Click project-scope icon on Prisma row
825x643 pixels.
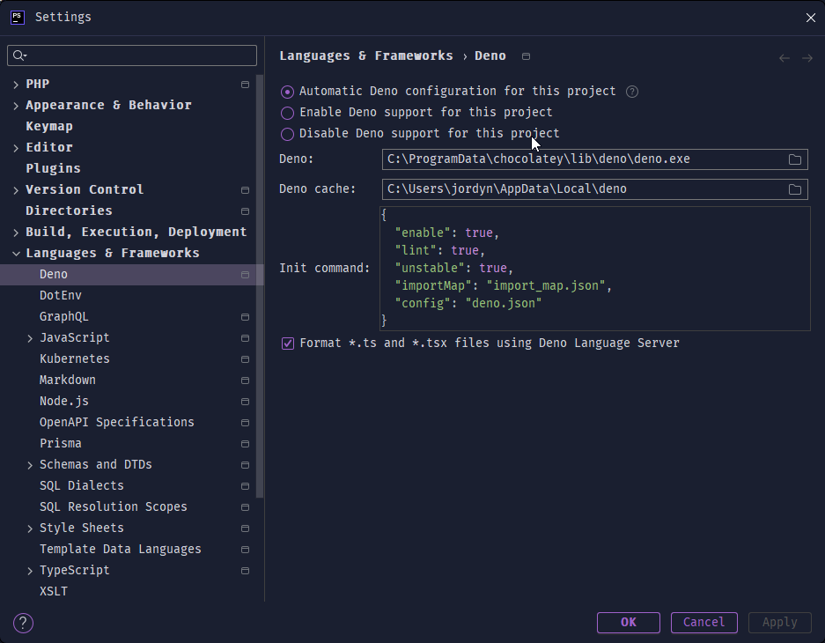click(245, 444)
